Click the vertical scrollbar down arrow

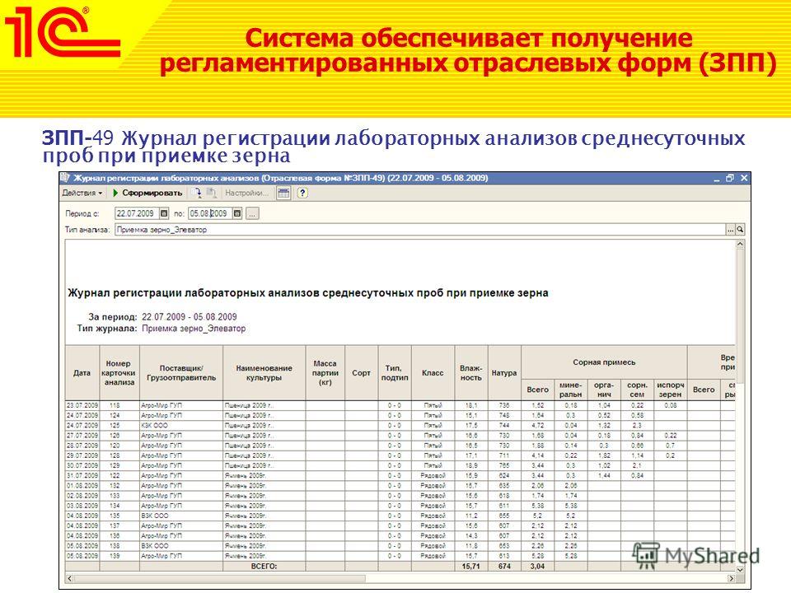tap(740, 570)
